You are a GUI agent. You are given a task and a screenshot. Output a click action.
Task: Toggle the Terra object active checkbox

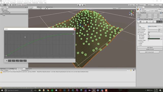pos(140,9)
